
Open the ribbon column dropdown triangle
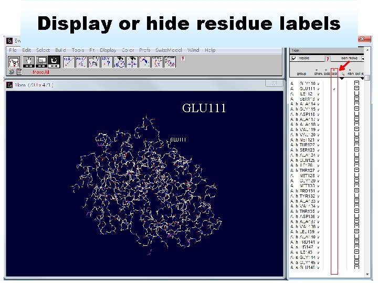pyautogui.click(x=342, y=78)
